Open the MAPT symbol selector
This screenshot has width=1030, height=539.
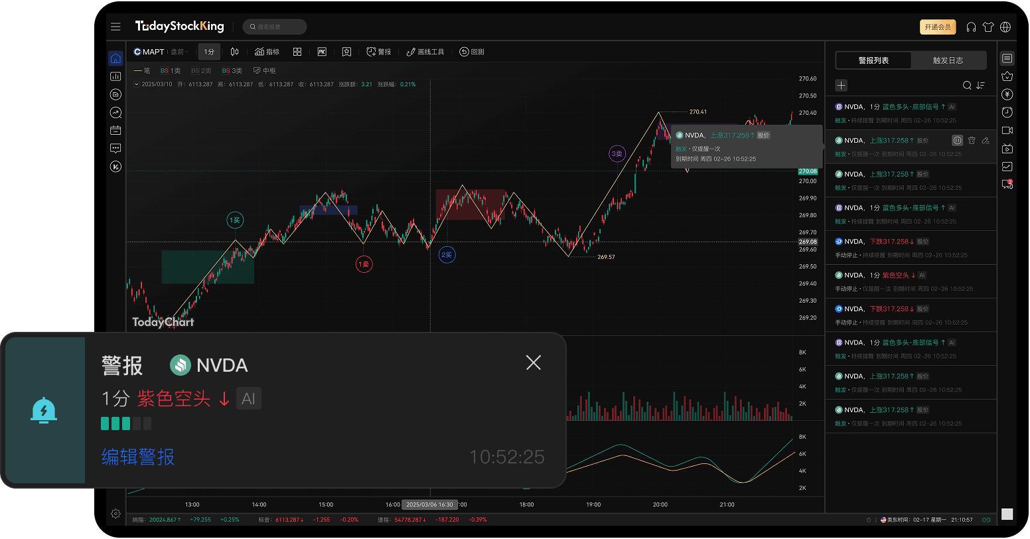click(149, 52)
